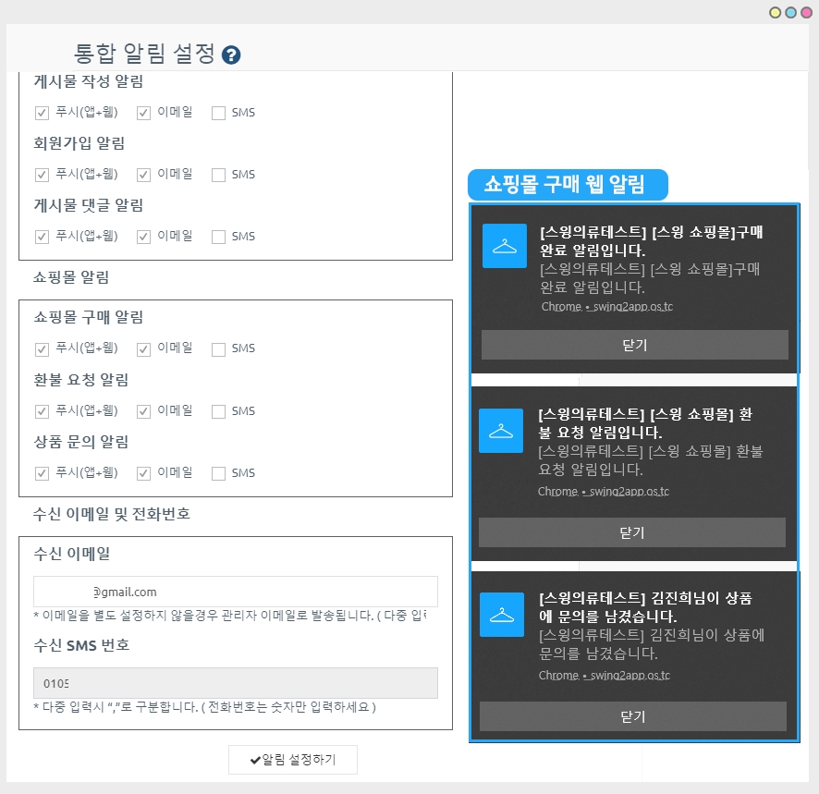Click the yellow window control dot
This screenshot has width=819, height=794.
click(776, 12)
